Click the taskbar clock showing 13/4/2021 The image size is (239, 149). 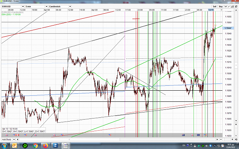[231, 146]
